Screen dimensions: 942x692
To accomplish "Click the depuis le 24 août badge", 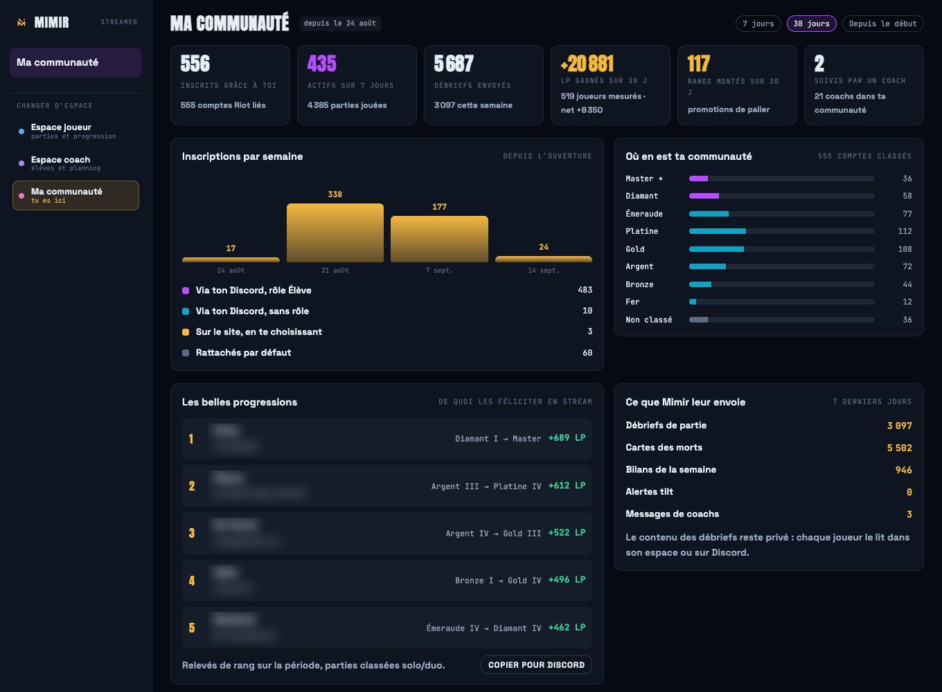I will (x=340, y=24).
